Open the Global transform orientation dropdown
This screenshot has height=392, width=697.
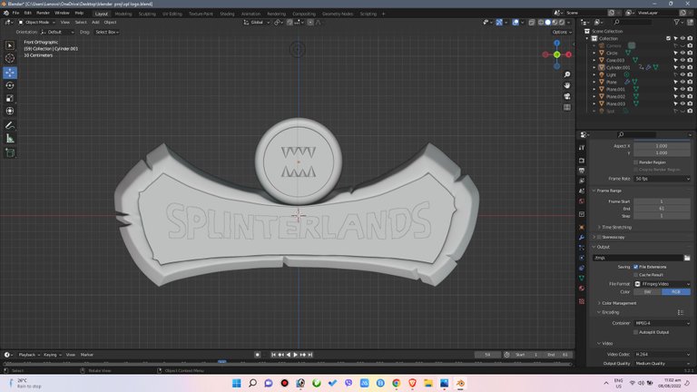tap(257, 22)
